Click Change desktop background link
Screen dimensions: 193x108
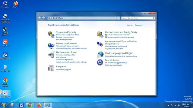(x=116, y=46)
